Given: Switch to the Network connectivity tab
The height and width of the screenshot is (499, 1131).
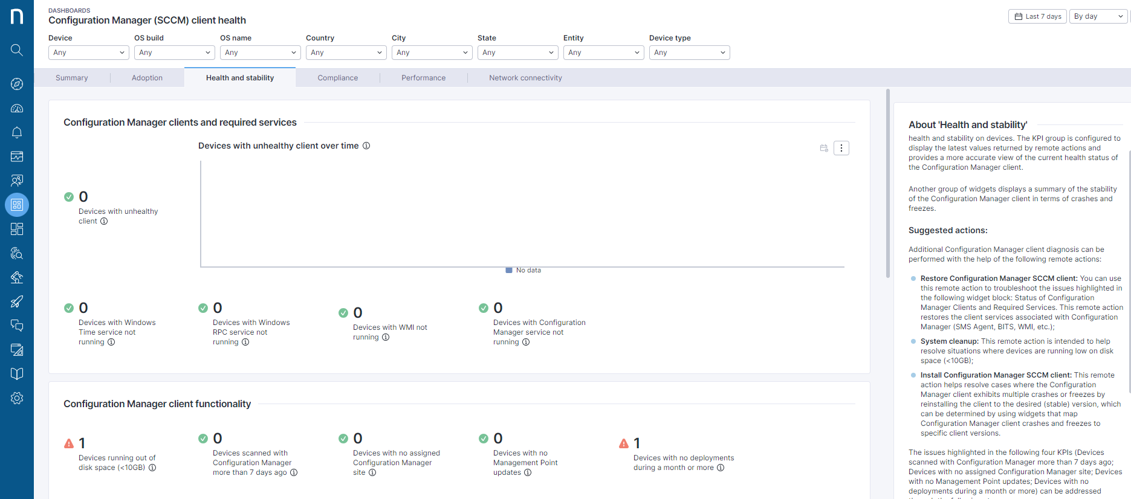Looking at the screenshot, I should point(525,78).
